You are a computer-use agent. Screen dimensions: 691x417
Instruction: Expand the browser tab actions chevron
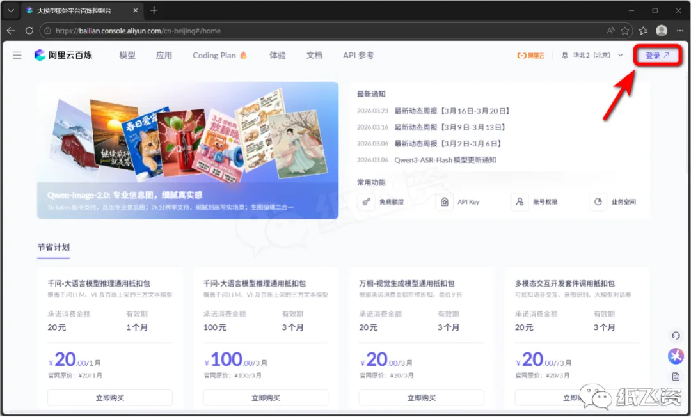pos(11,10)
